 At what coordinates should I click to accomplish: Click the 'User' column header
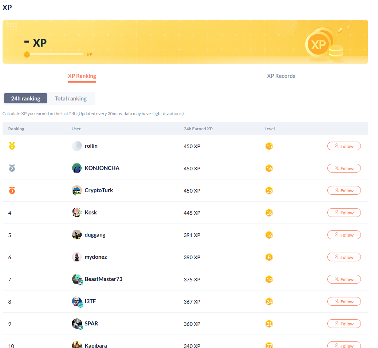click(76, 129)
